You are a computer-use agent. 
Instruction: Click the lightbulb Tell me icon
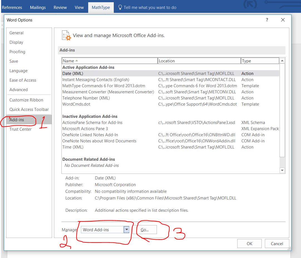(120, 7)
